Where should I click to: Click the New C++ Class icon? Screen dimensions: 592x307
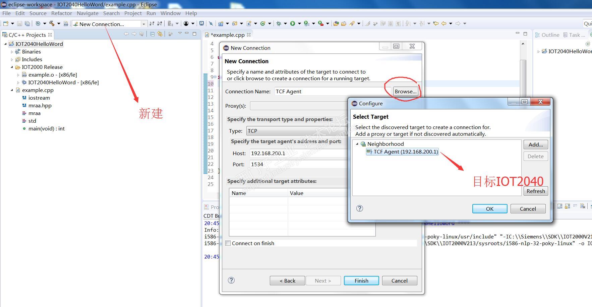[263, 23]
